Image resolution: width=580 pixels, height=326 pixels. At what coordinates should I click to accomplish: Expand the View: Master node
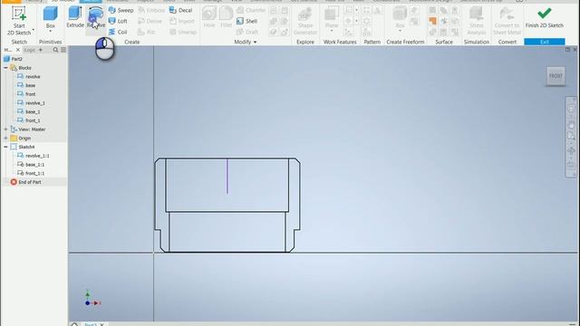click(5, 129)
